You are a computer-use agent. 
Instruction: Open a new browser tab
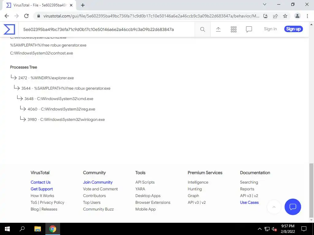83,5
